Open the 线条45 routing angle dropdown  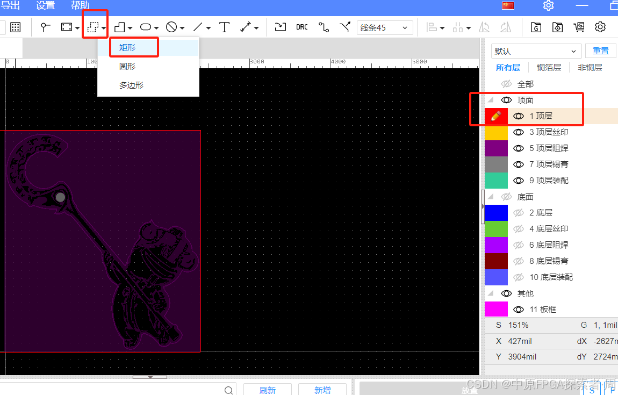coord(385,27)
